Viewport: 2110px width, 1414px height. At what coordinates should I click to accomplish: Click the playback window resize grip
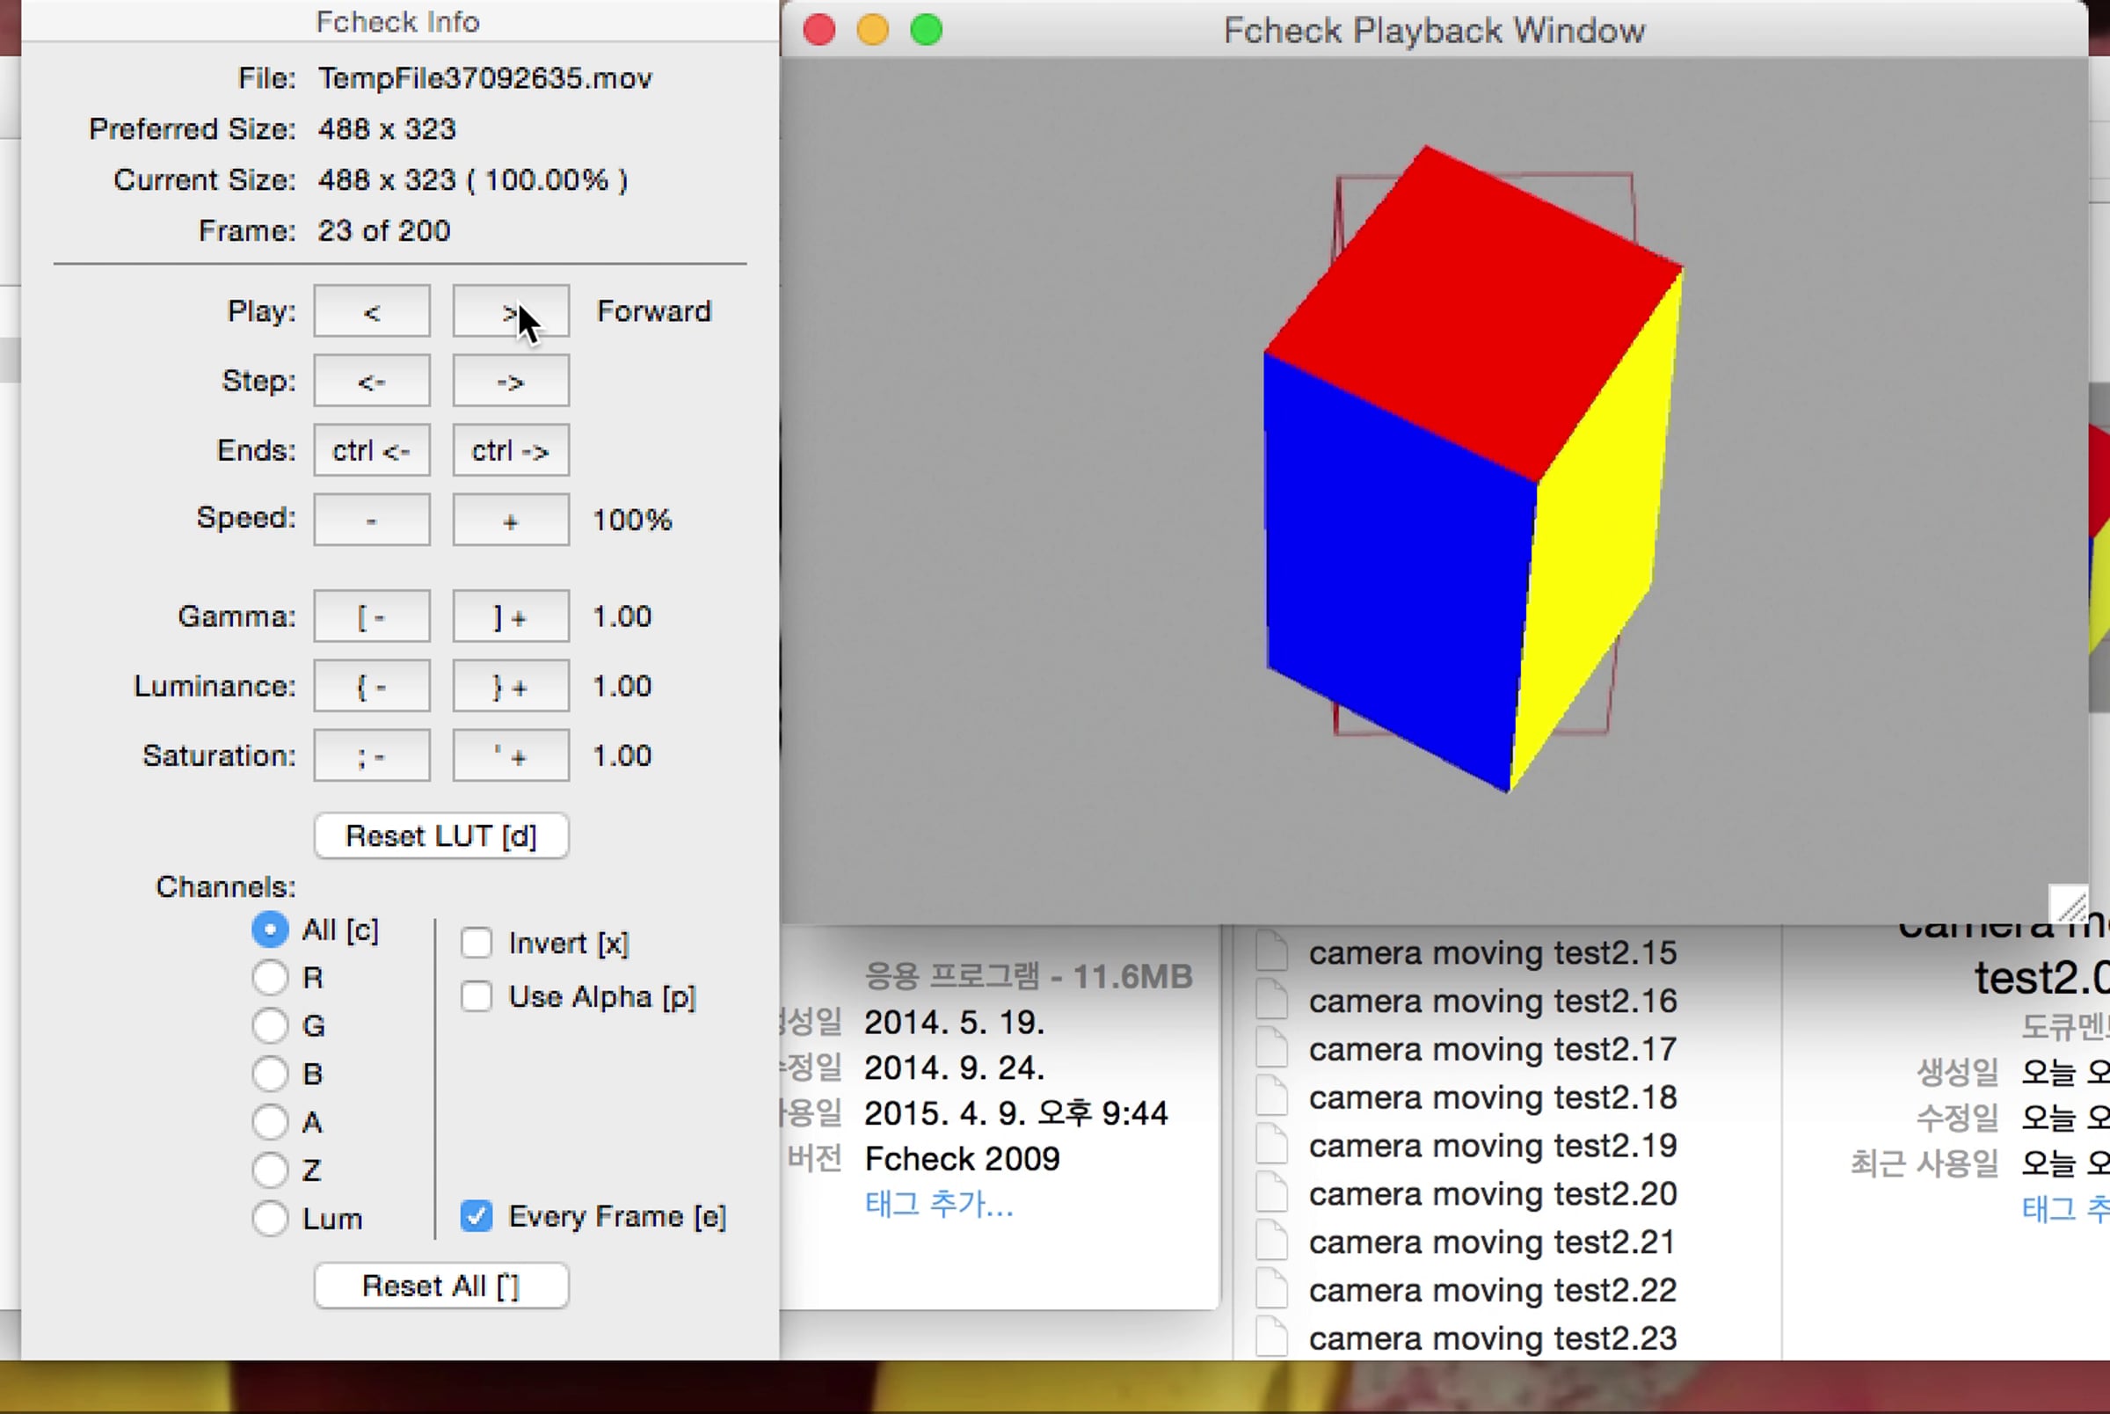tap(2069, 903)
